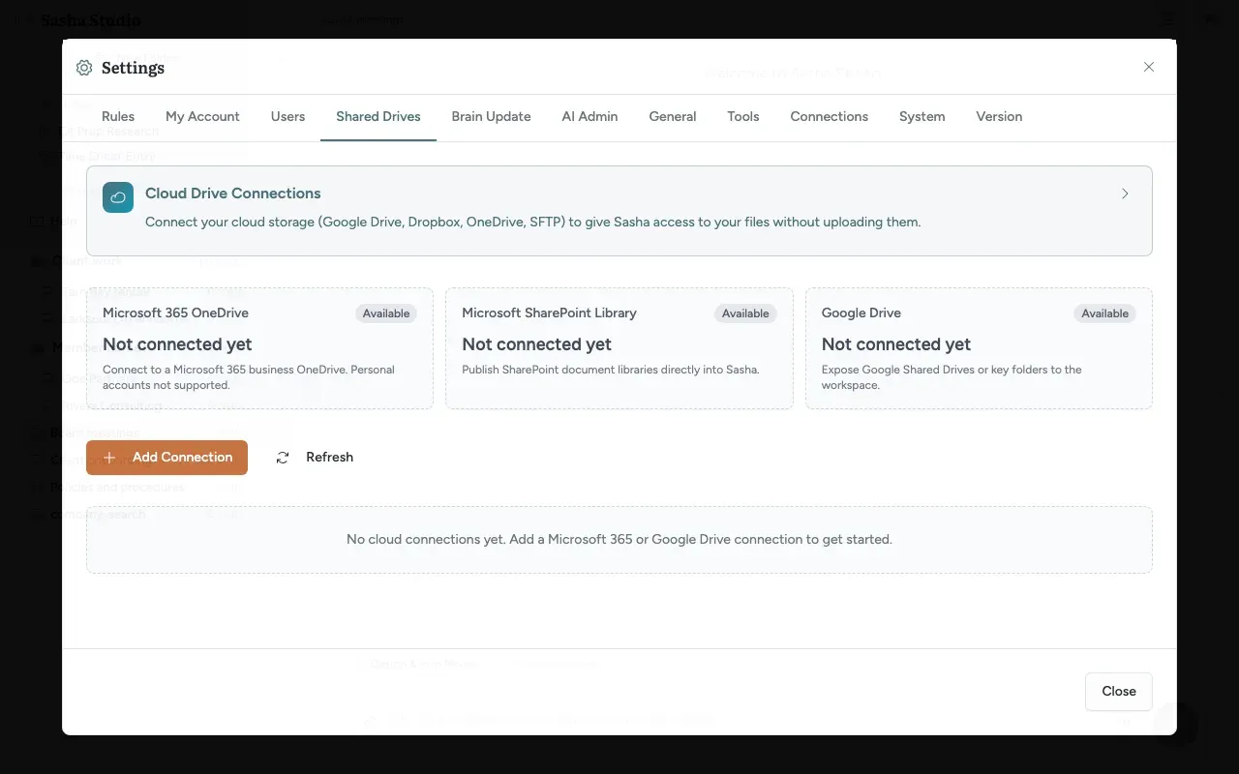Select the Google Drive card
The image size is (1239, 774).
979,348
